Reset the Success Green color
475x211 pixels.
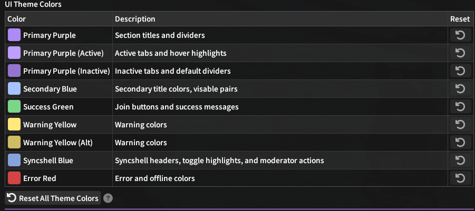pos(460,107)
